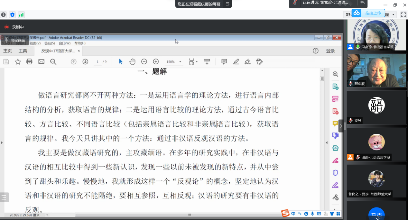The width and height of the screenshot is (408, 220).
Task: Click the 登录 sign-in button
Action: [x=330, y=51]
